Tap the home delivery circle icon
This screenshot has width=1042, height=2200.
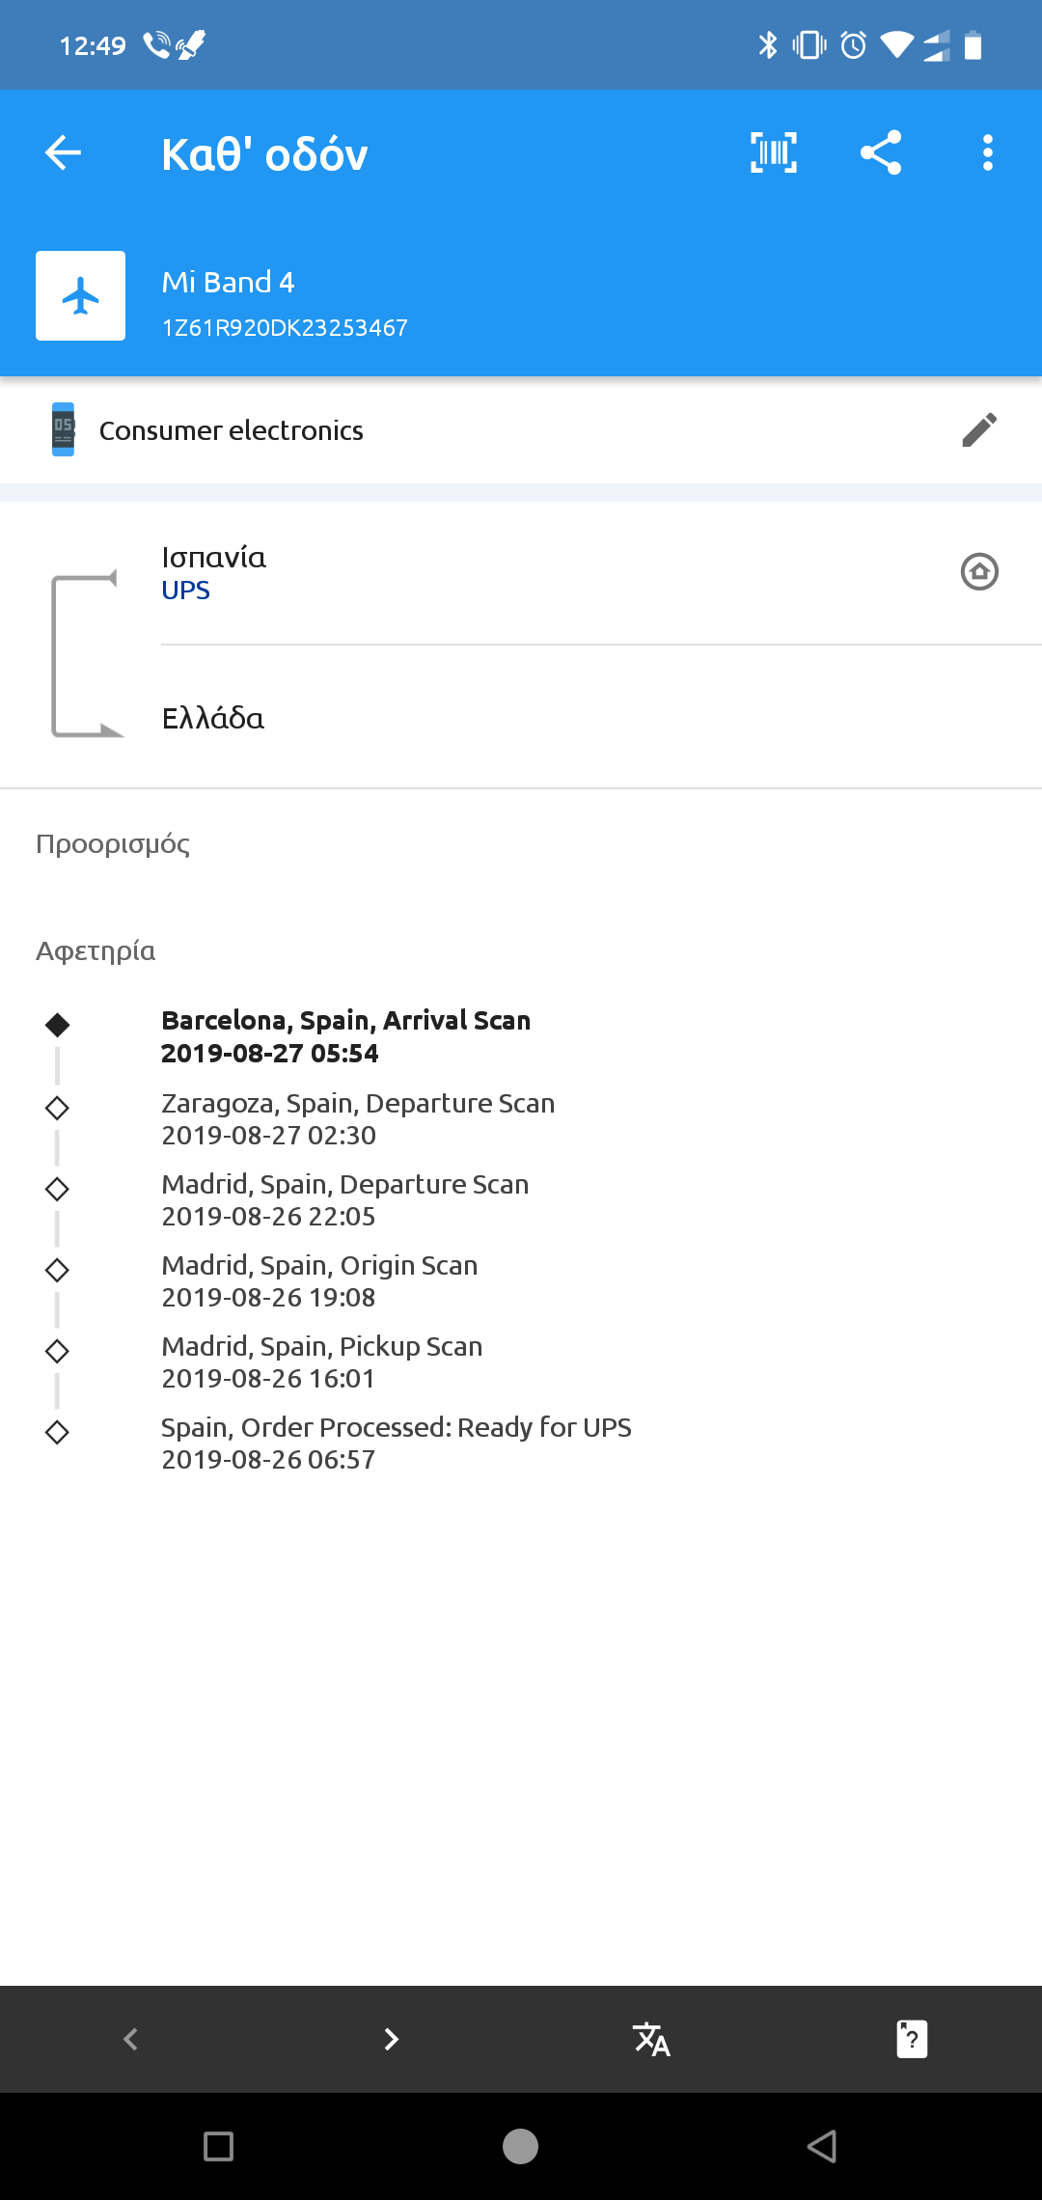(979, 571)
